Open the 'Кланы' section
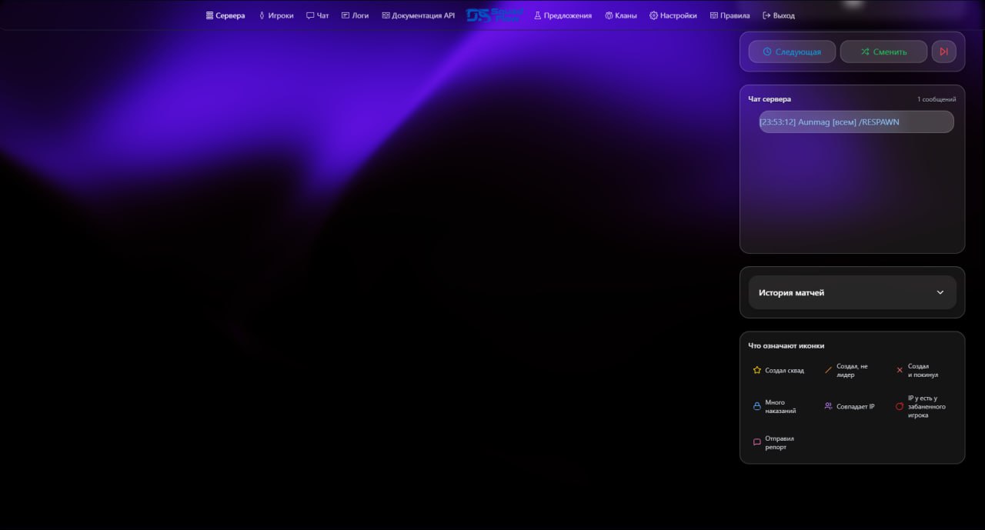This screenshot has width=985, height=530. (x=622, y=15)
